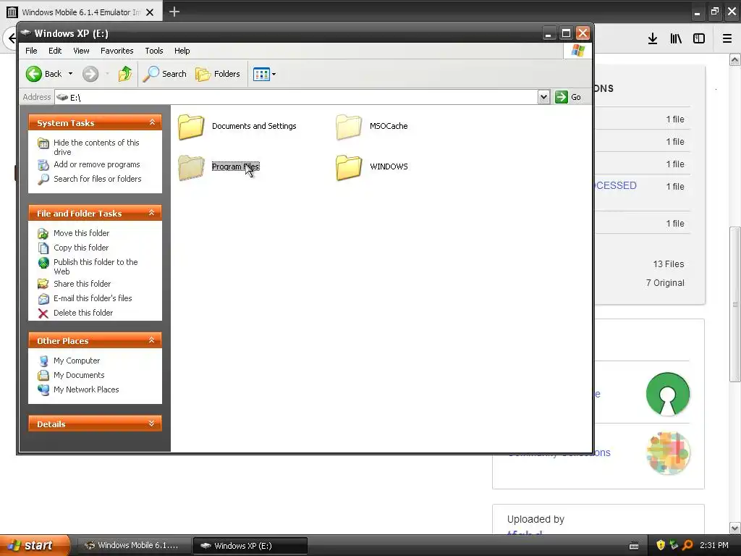Click the Windows XP (E:) taskbar button

[250, 546]
